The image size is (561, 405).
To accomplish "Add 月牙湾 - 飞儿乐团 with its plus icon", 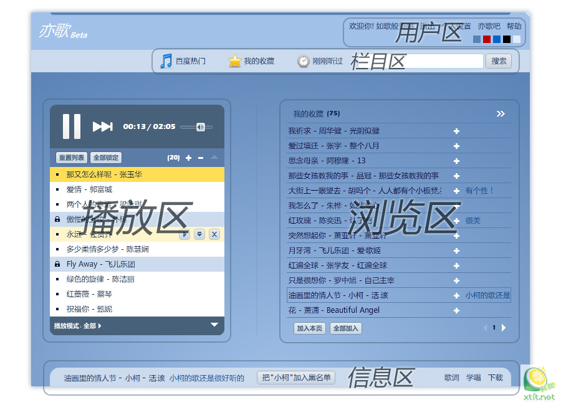I will 456,251.
